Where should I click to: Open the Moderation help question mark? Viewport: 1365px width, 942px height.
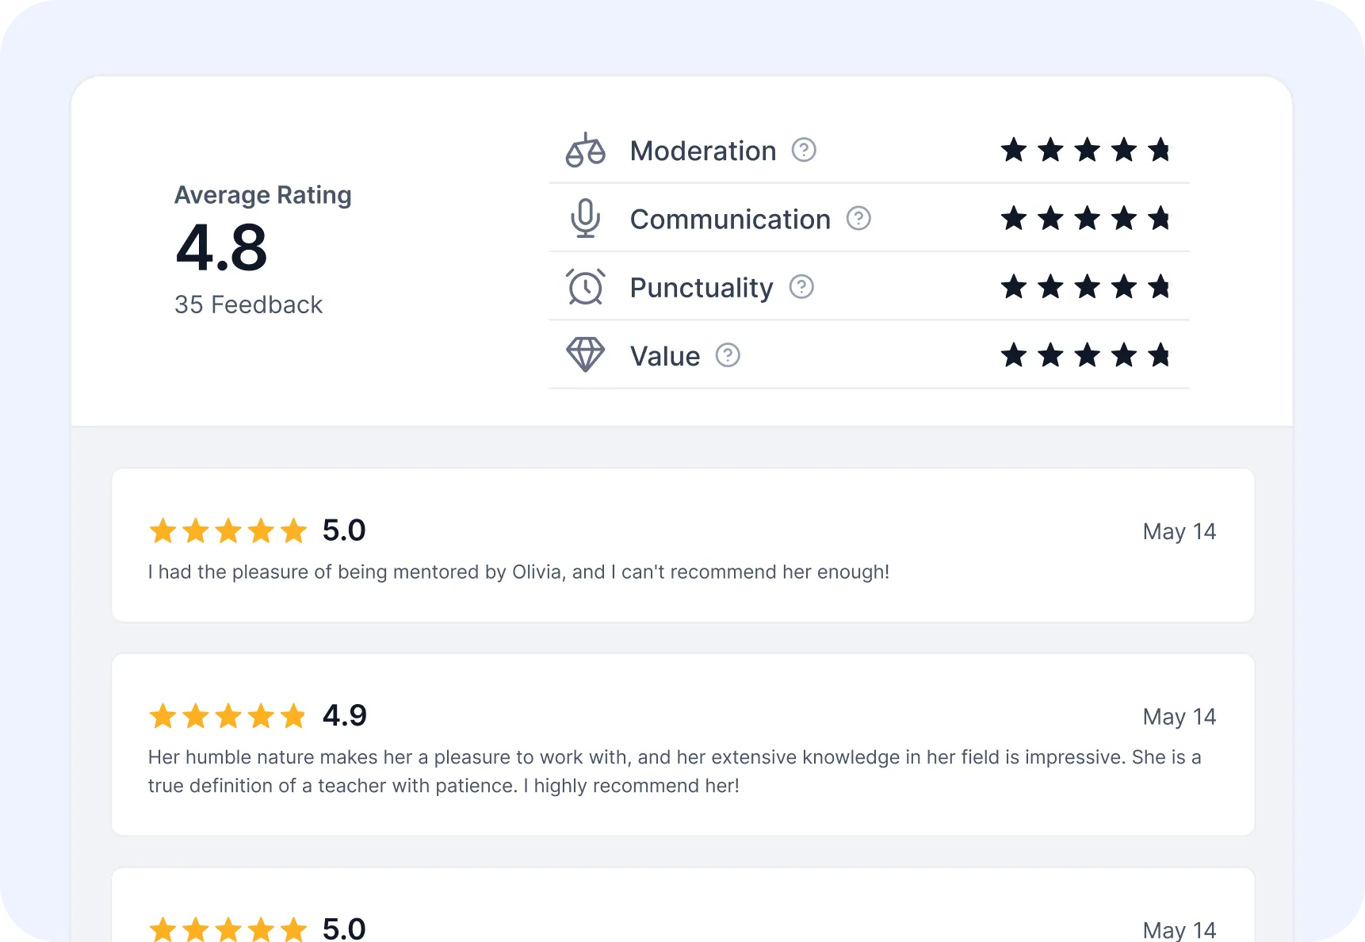(804, 150)
